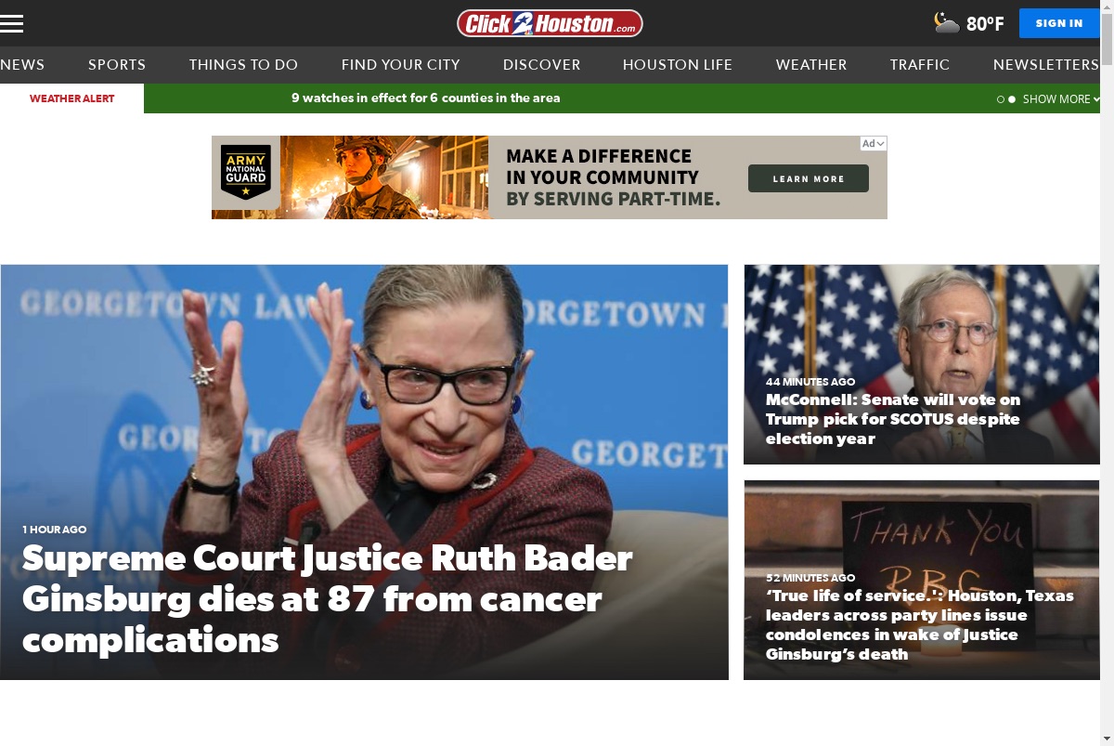Click Learn More in Army Guard ad
The image size is (1114, 746).
(x=809, y=178)
